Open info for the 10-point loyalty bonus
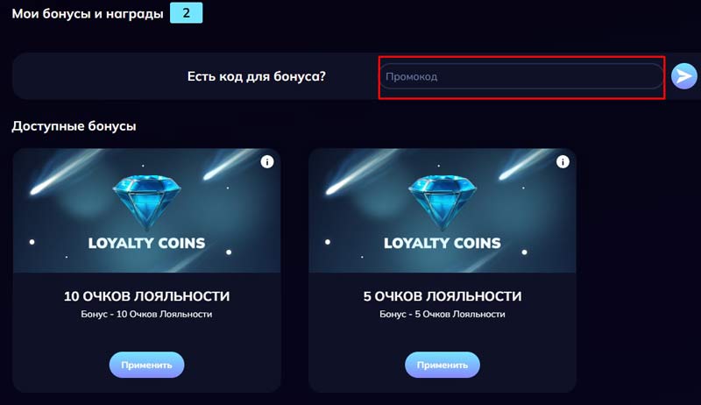The image size is (701, 405). click(x=268, y=161)
